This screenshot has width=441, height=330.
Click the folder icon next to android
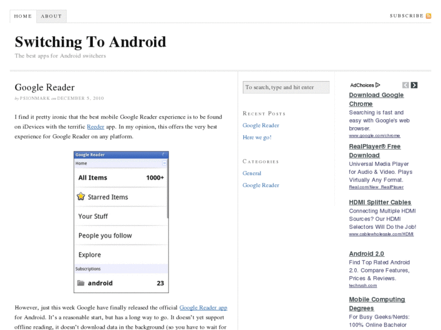pyautogui.click(x=81, y=283)
